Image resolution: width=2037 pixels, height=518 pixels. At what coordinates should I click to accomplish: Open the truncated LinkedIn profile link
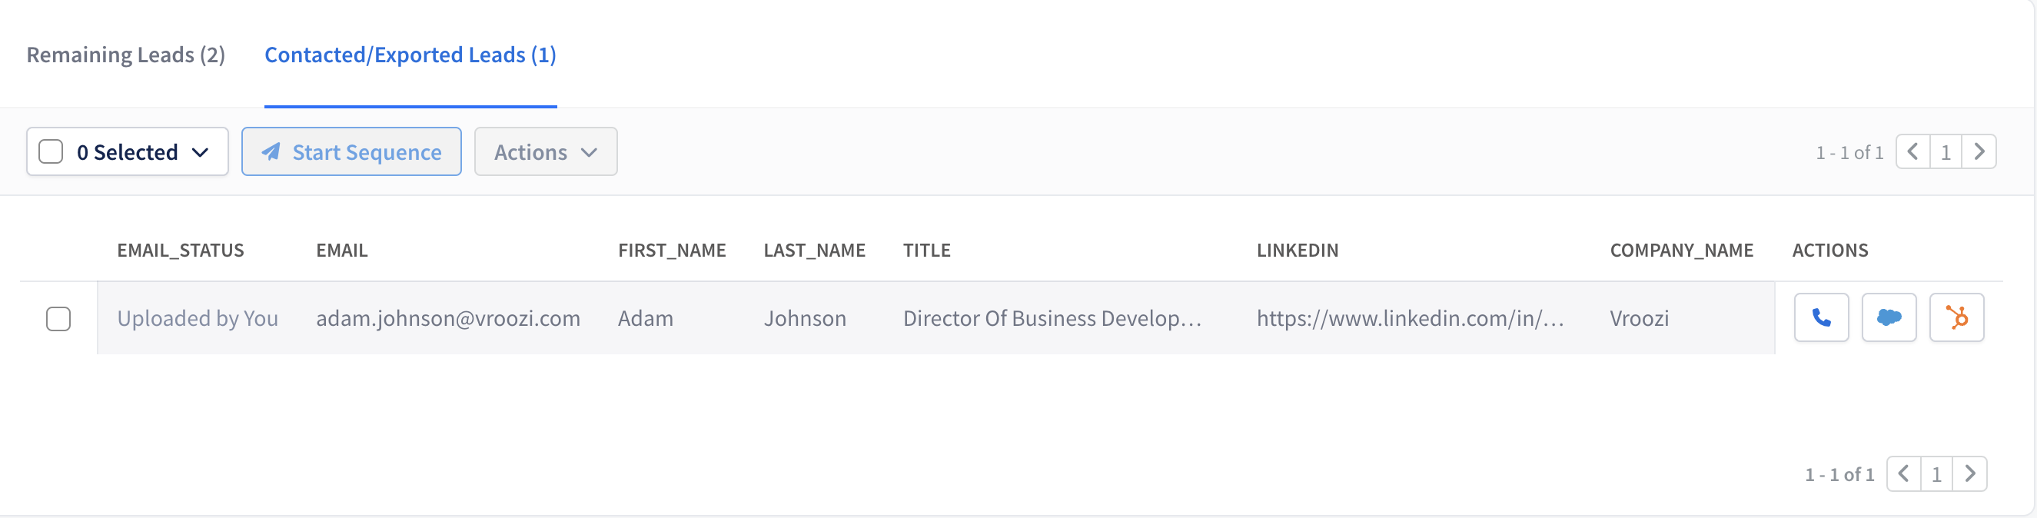tap(1410, 318)
